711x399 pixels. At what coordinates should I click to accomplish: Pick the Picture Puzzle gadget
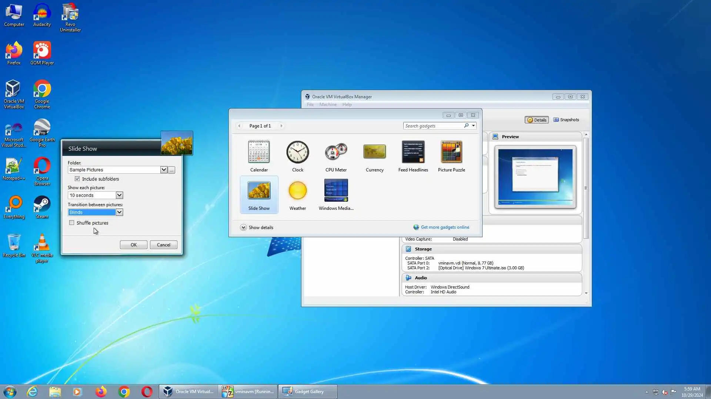[x=451, y=152]
